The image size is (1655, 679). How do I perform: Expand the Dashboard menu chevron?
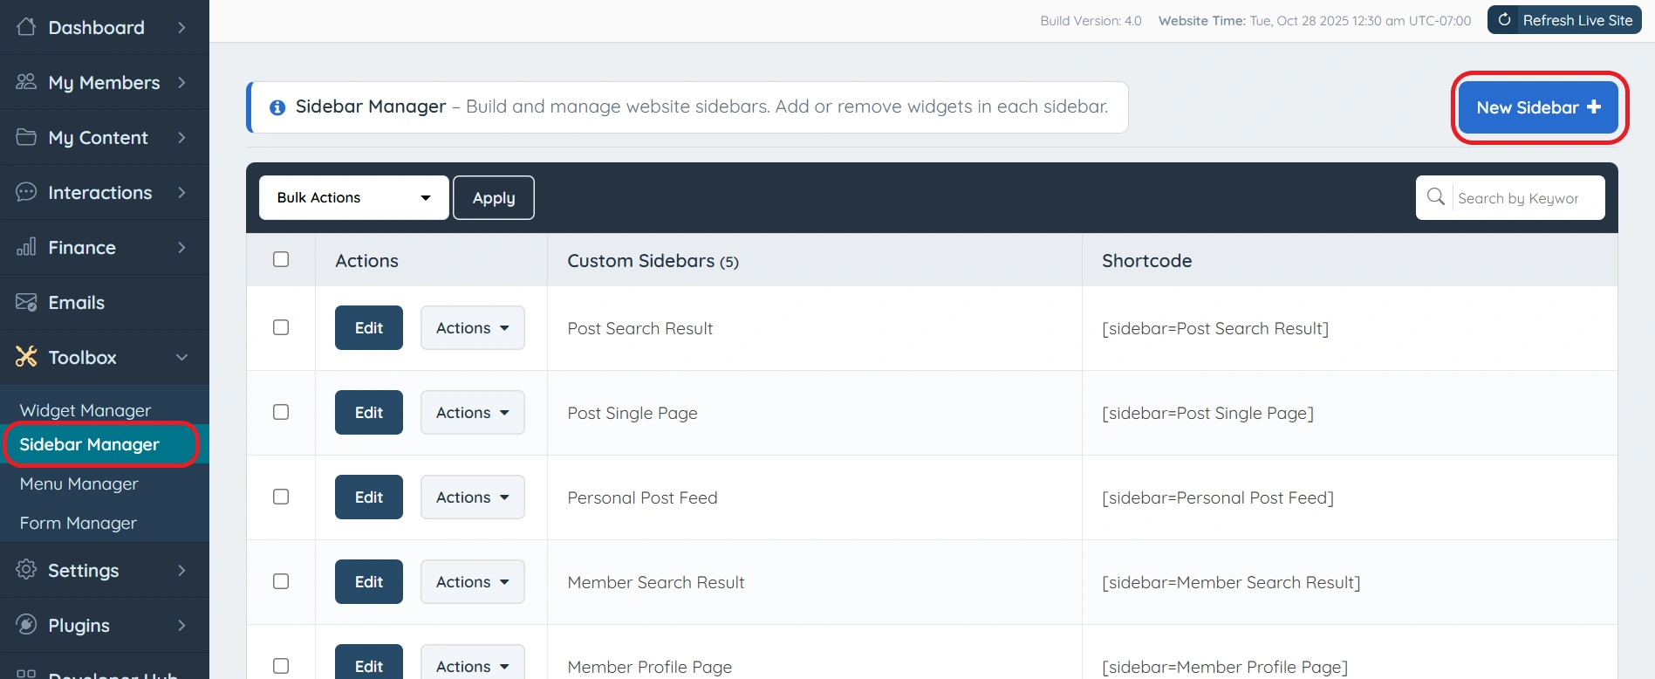tap(181, 27)
